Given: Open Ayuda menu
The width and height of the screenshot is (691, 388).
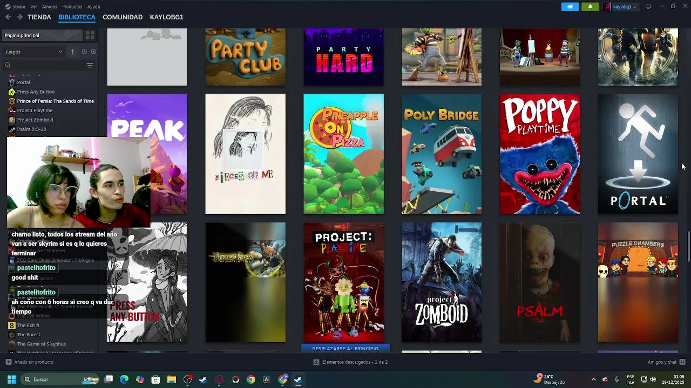Looking at the screenshot, I should click(93, 6).
